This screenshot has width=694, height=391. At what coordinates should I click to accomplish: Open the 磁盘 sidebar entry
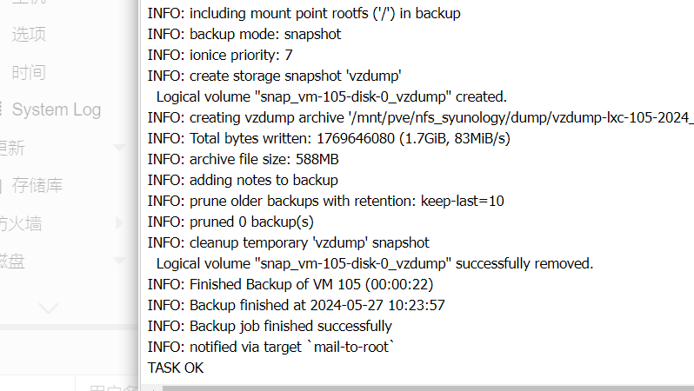click(12, 262)
